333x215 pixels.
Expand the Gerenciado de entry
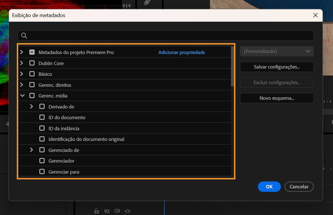point(32,150)
